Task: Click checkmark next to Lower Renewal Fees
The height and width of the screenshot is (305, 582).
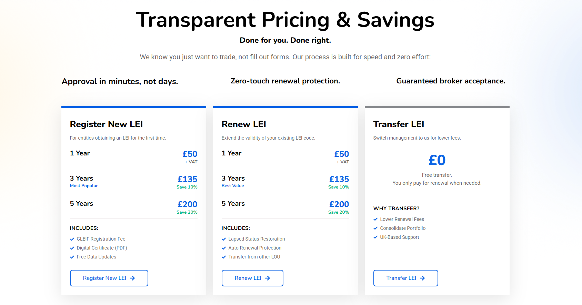Action: (x=375, y=219)
